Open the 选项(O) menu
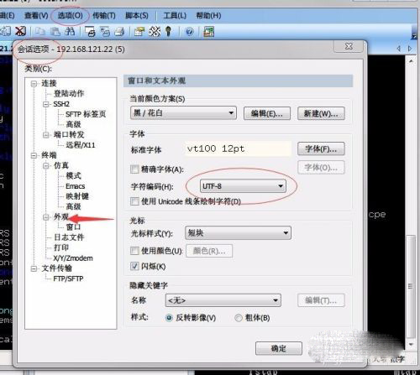The height and width of the screenshot is (375, 420). click(x=70, y=15)
